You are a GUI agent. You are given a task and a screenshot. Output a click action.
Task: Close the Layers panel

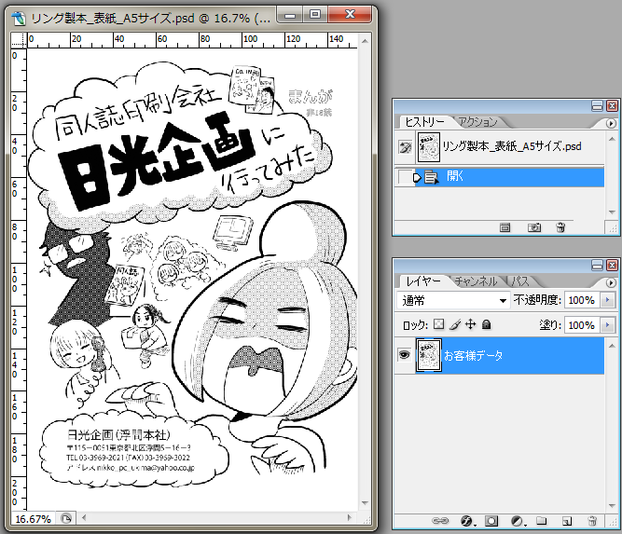click(612, 265)
